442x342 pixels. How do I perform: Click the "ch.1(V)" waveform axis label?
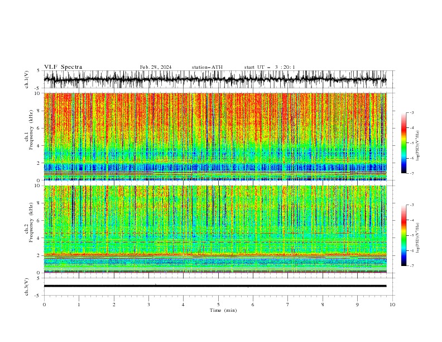[27, 79]
